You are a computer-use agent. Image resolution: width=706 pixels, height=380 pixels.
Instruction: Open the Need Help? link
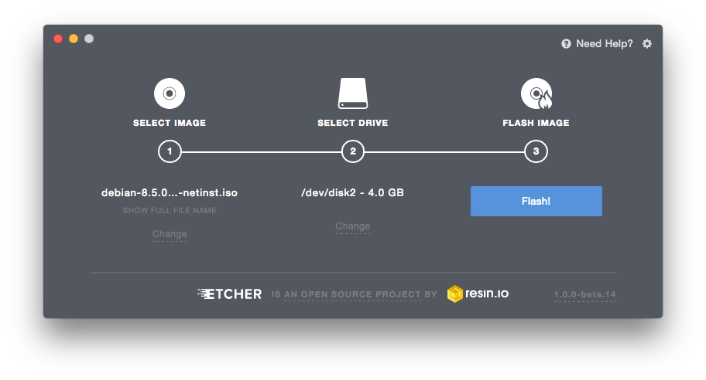pyautogui.click(x=604, y=44)
